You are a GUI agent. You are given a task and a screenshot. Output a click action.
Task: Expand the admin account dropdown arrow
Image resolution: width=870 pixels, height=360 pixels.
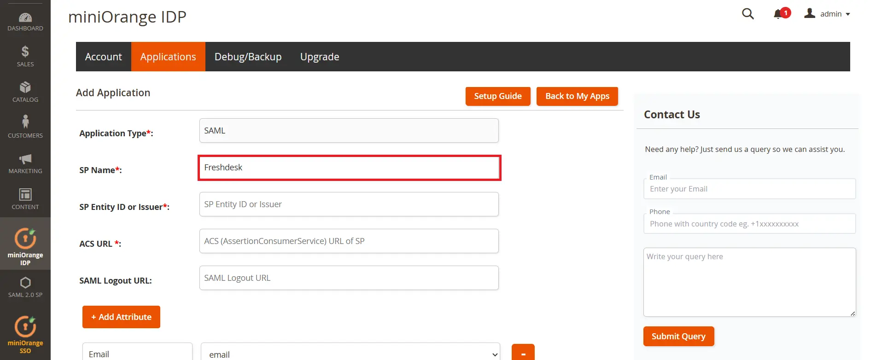click(x=848, y=14)
